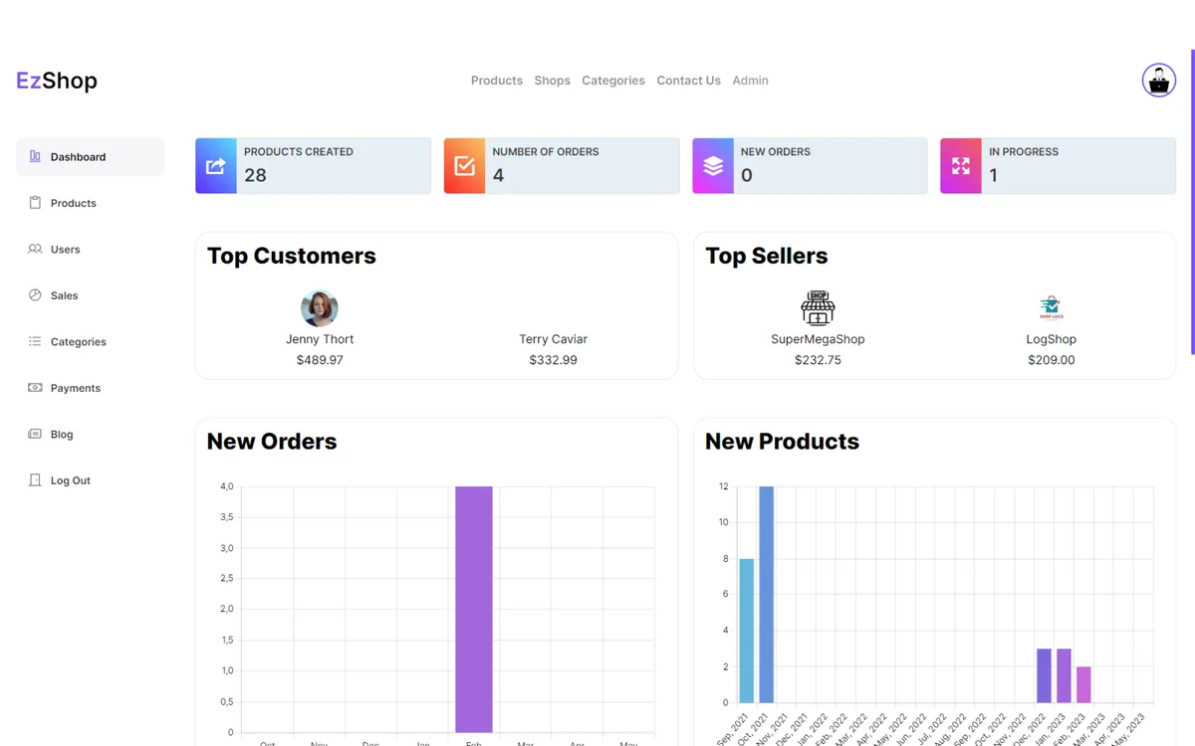This screenshot has height=746, width=1195.
Task: Click the Categories list icon in sidebar
Action: [x=35, y=341]
